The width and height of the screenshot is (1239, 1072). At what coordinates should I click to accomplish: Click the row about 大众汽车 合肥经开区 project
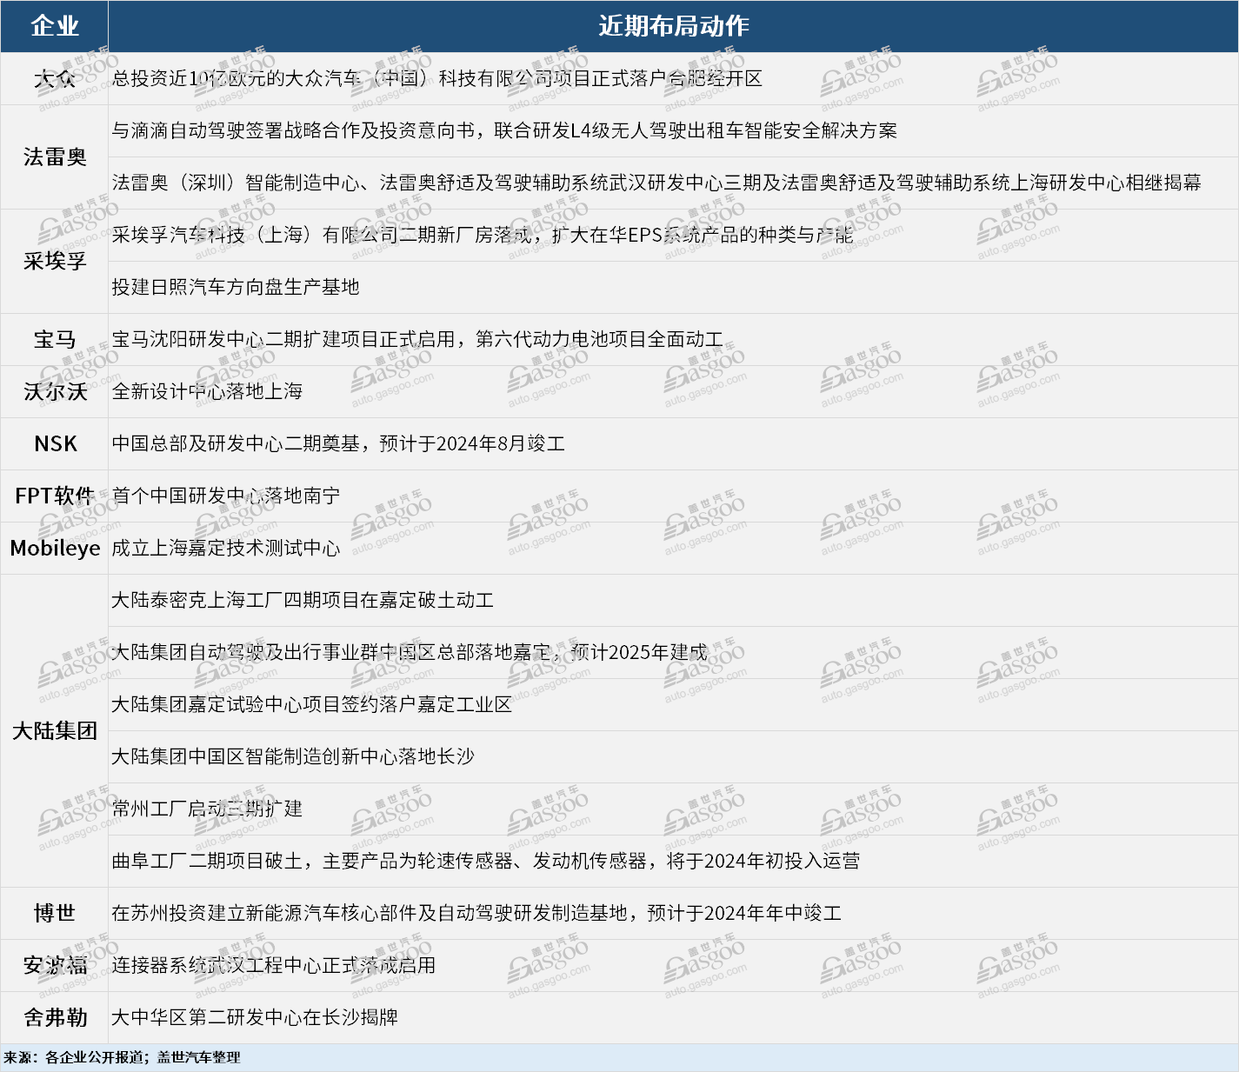[x=673, y=79]
